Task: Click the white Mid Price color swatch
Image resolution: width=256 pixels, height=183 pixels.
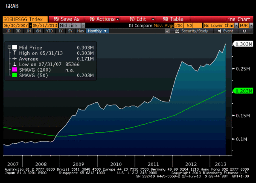Action: coord(15,47)
